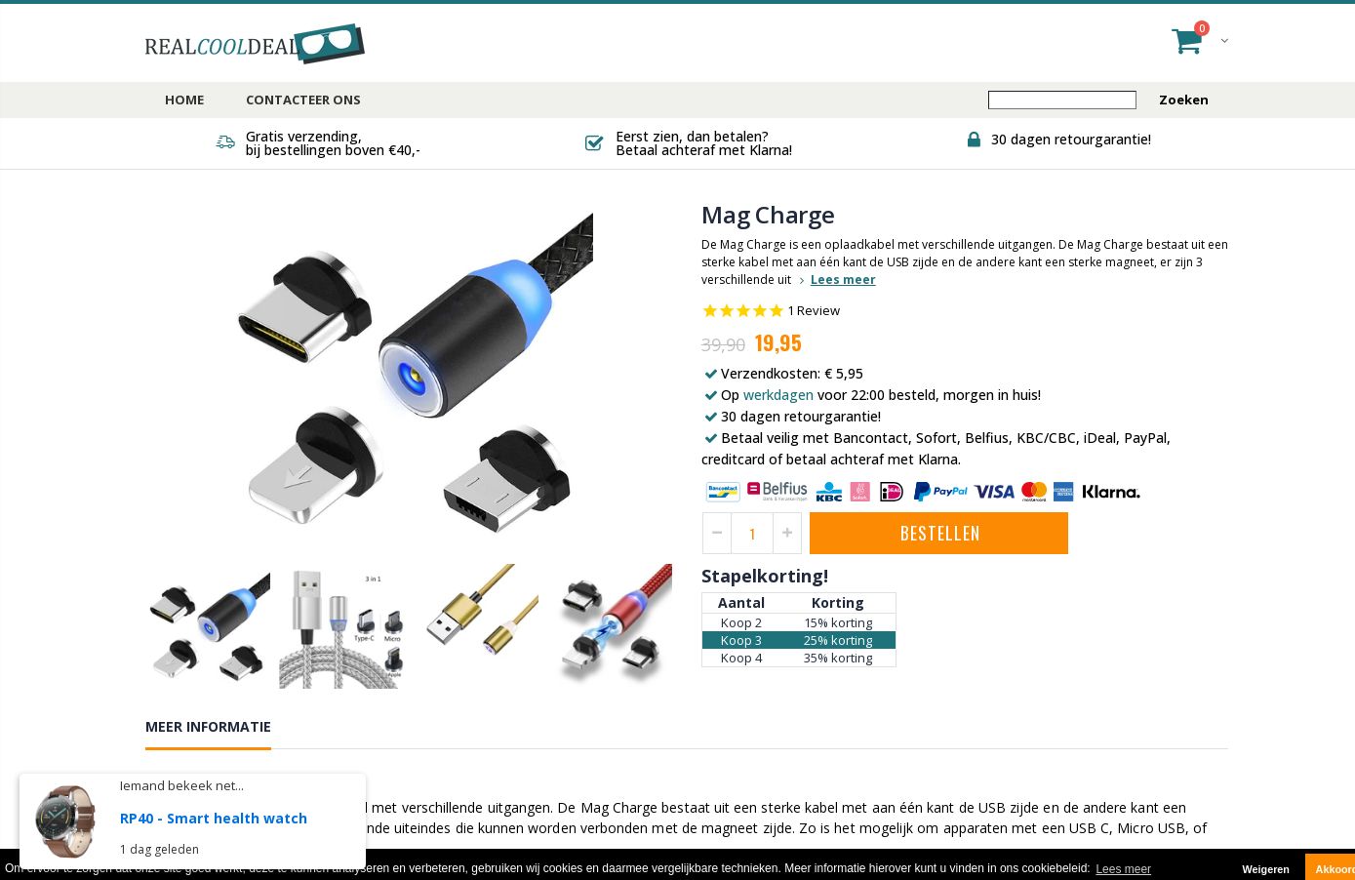Screen dimensions: 1355x880
Task: Open the shopping cart icon
Action: click(1186, 41)
